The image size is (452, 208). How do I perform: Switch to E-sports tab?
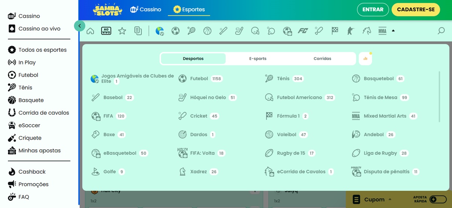(x=258, y=59)
